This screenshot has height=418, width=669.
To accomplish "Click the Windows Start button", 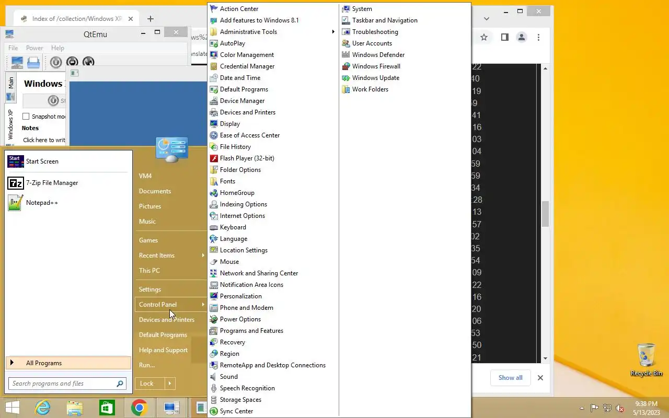I will (12, 408).
